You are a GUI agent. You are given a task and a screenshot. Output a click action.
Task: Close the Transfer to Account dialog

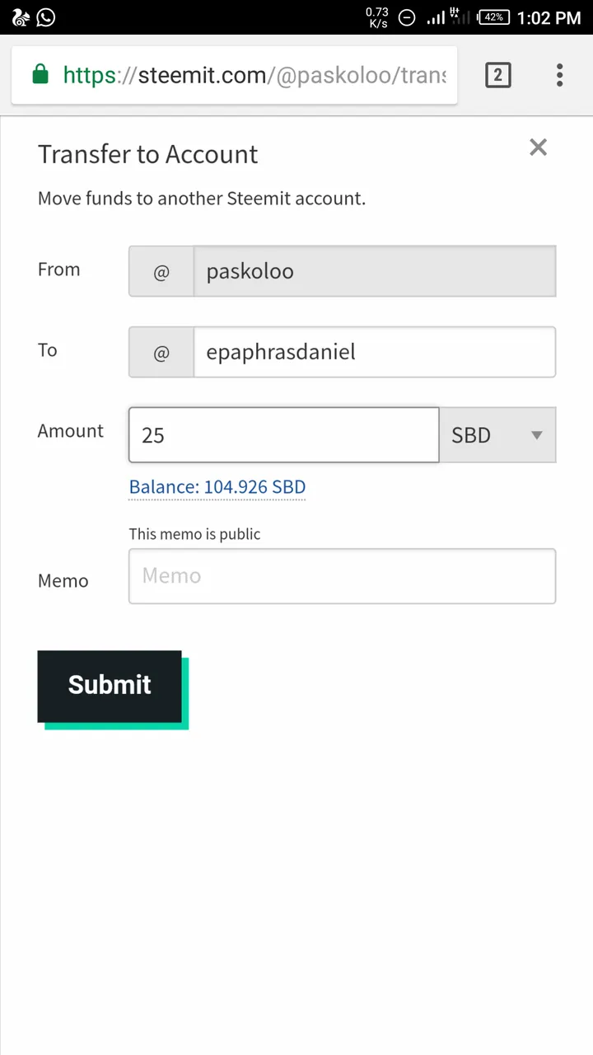pyautogui.click(x=538, y=148)
